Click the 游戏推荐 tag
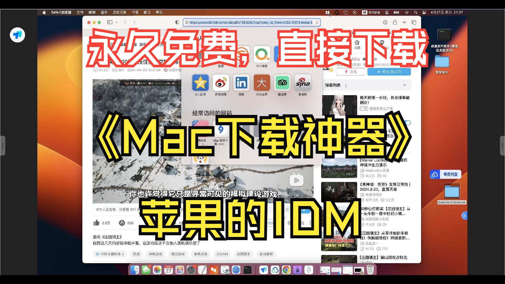 point(266,254)
